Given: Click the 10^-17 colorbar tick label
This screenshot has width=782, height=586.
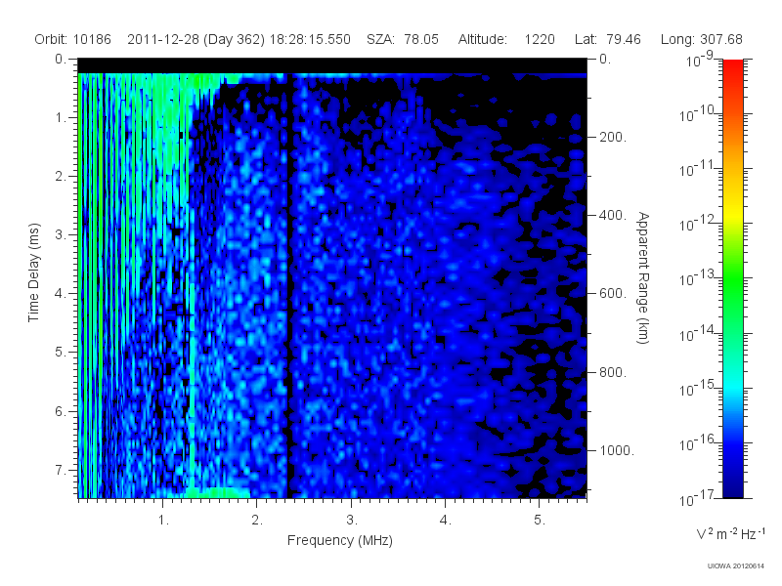Looking at the screenshot, I should (698, 497).
